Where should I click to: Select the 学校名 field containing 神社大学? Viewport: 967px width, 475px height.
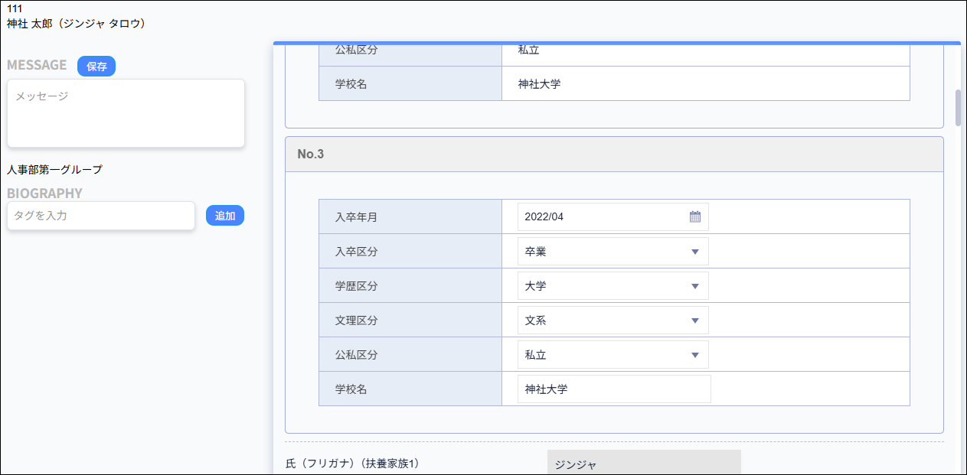(x=613, y=389)
